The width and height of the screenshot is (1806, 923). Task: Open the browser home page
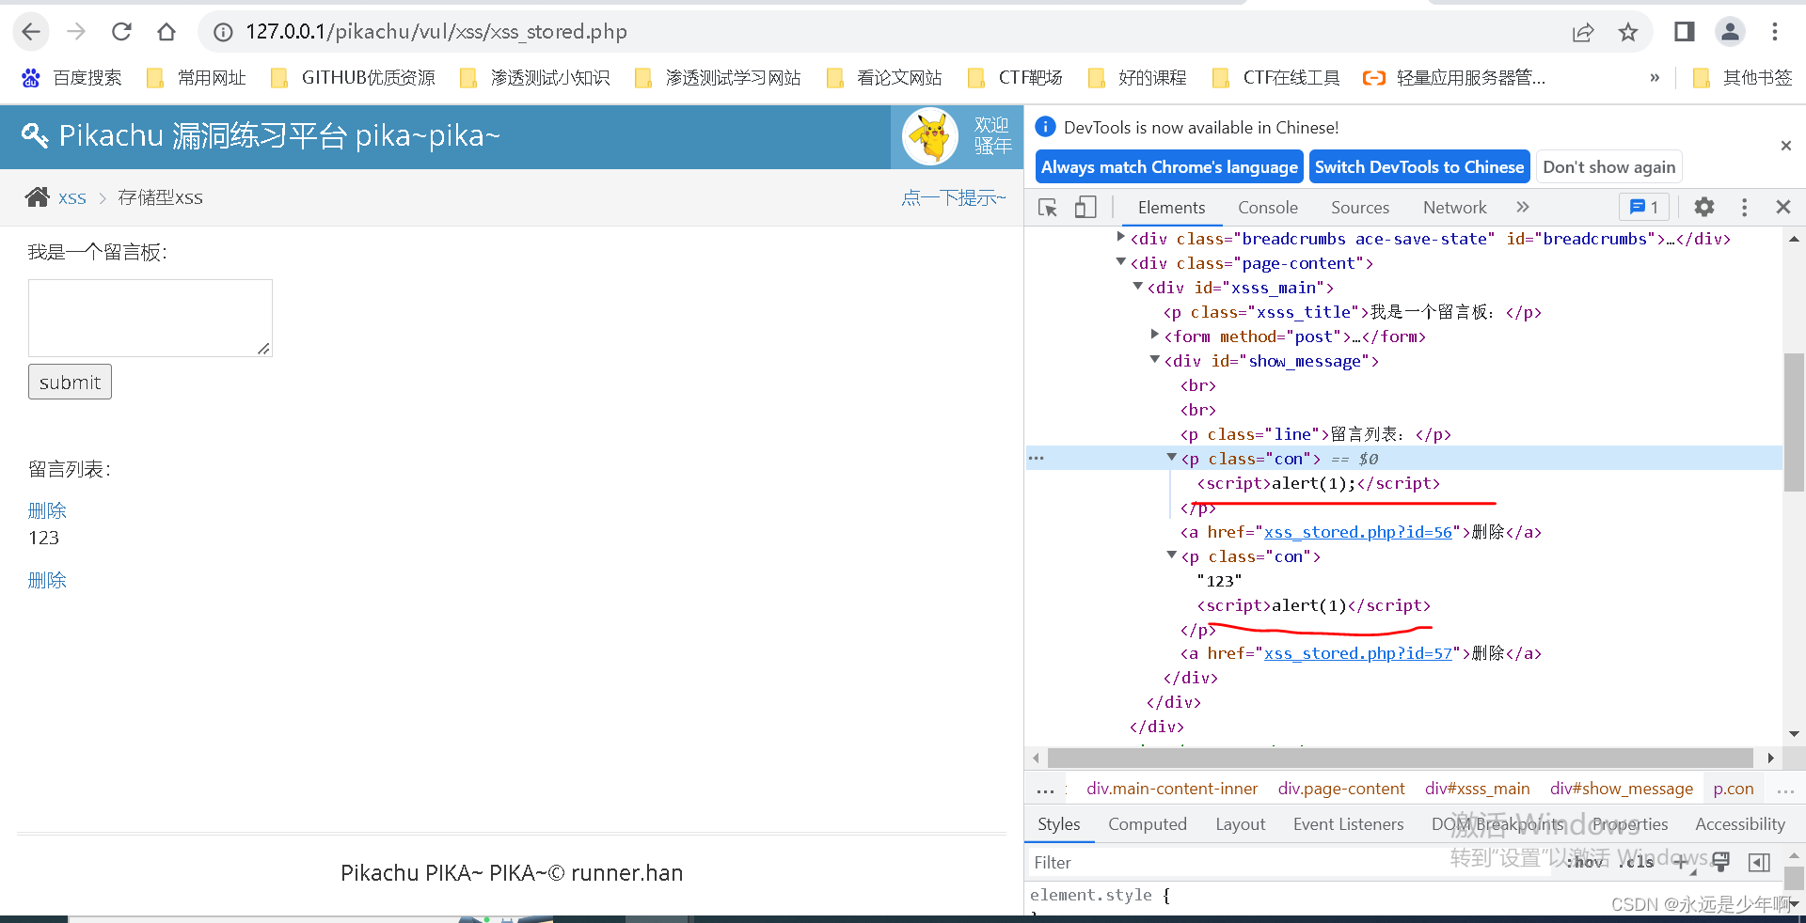(x=166, y=32)
